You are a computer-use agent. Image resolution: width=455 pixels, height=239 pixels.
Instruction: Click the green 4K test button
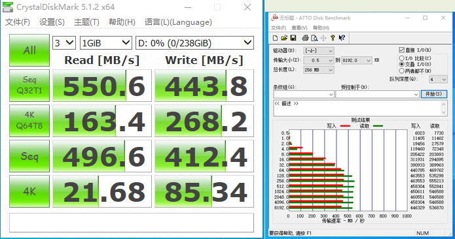29,191
